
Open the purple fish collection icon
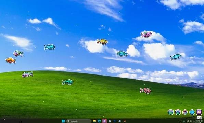pos(199,112)
